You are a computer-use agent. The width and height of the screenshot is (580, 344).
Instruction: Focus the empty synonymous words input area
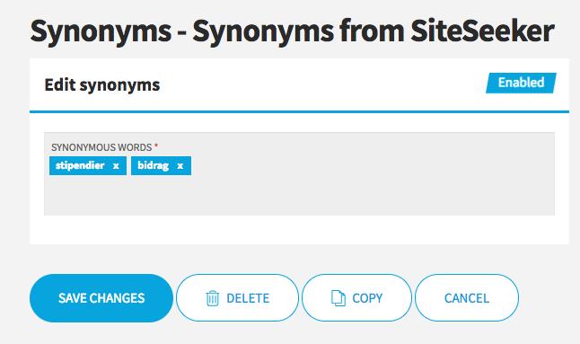tap(299, 195)
